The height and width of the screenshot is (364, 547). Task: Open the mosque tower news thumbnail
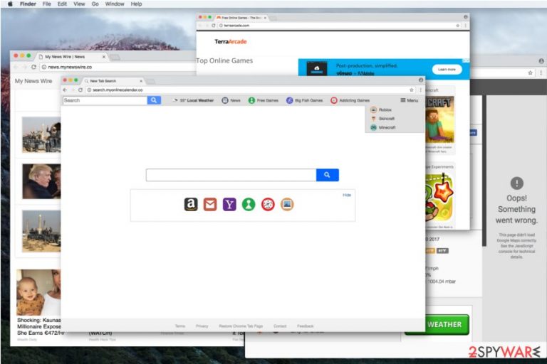(41, 231)
